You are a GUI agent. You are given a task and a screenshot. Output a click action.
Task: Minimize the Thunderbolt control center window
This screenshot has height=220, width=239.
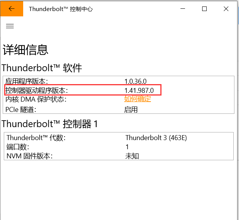tap(183, 9)
